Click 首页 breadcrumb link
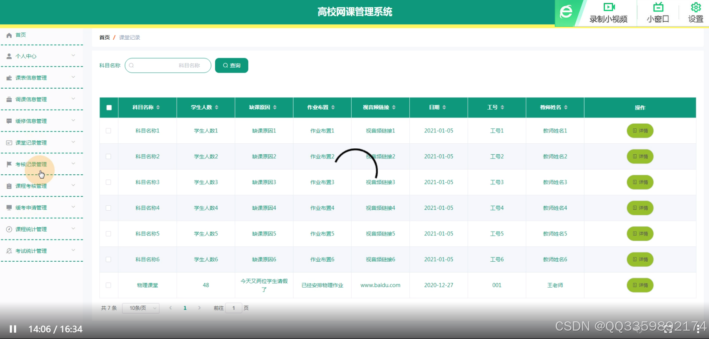The width and height of the screenshot is (709, 339). point(105,38)
